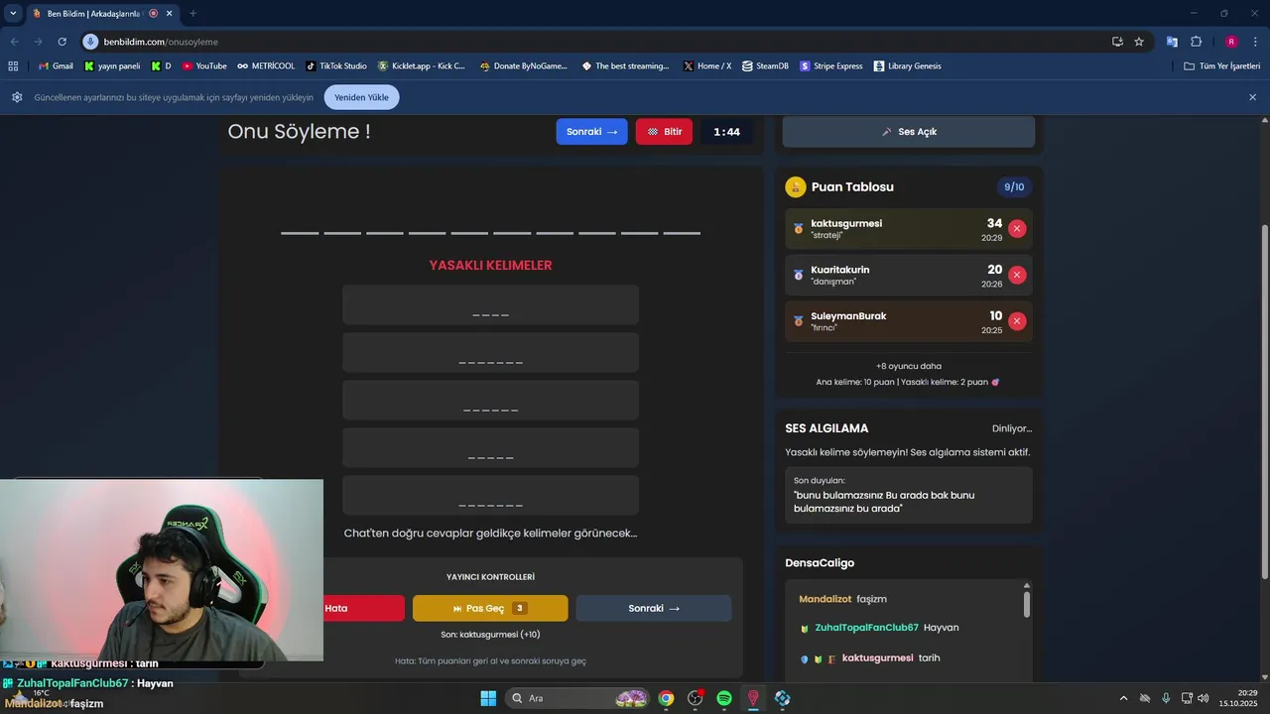Open OBS Studio from the taskbar
Screen dimensions: 1270x714
(x=696, y=698)
